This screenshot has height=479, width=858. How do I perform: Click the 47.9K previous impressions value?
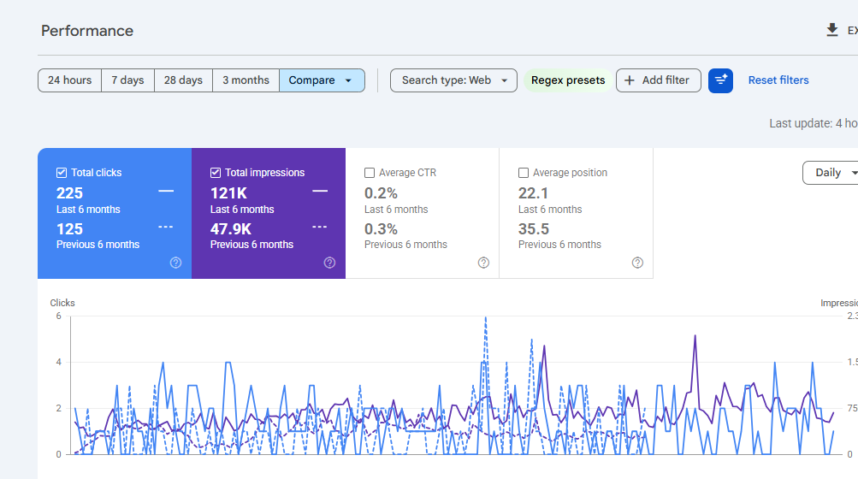(231, 229)
